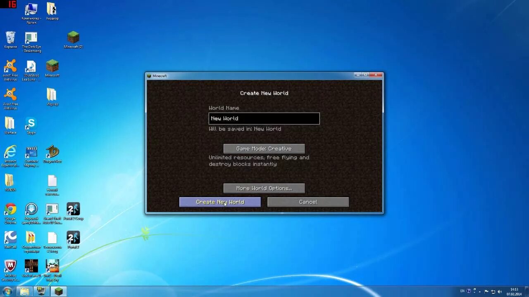This screenshot has height=297, width=529.
Task: Click the Minecraft window title bar icon
Action: [150, 76]
